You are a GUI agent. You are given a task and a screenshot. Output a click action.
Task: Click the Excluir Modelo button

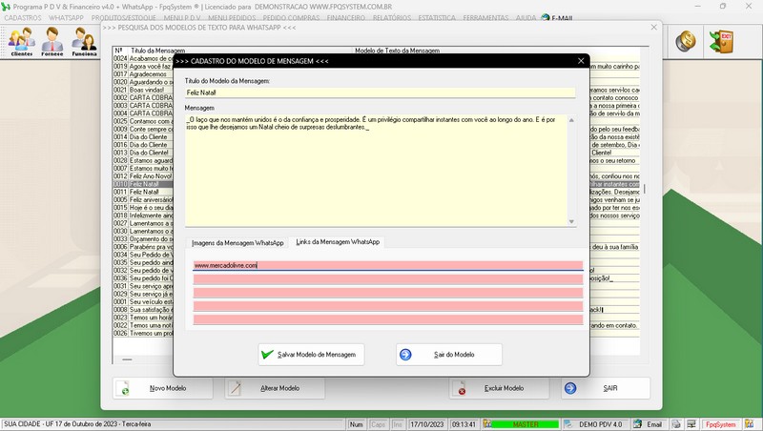[500, 389]
